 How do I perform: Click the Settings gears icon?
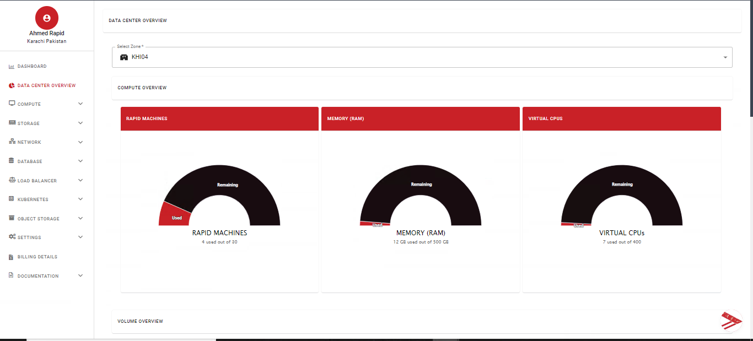12,237
